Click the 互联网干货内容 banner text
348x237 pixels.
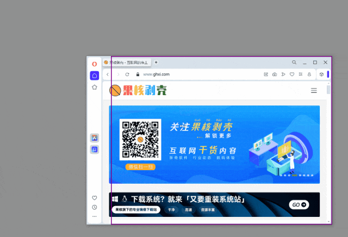pyautogui.click(x=203, y=151)
